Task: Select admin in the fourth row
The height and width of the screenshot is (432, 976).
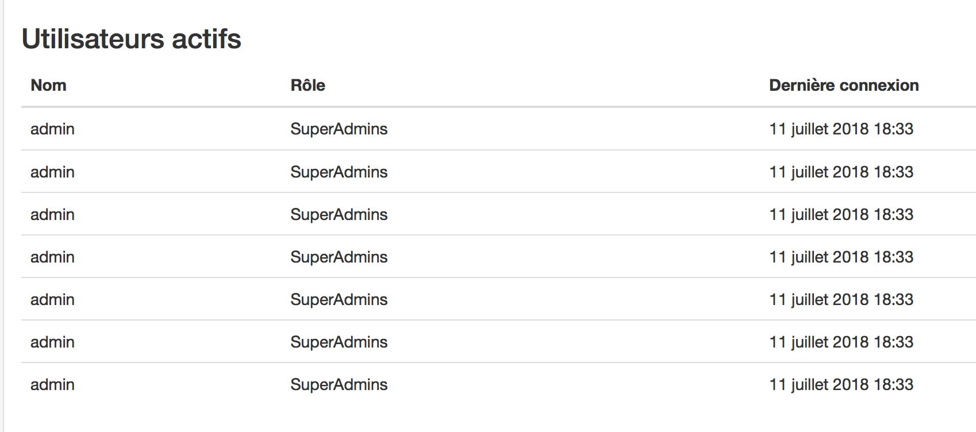Action: click(52, 257)
